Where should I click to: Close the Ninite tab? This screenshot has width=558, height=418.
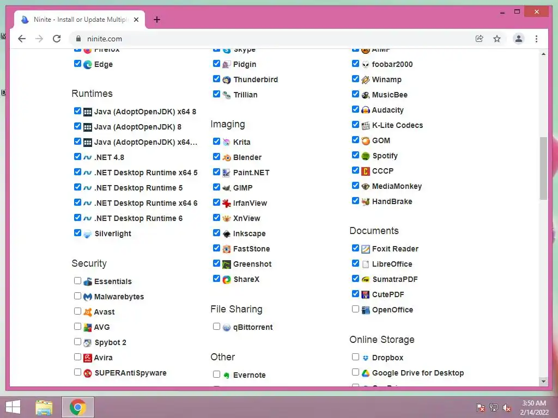pos(136,20)
